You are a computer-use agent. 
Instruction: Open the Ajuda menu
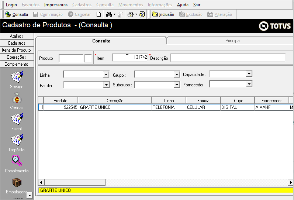[183, 5]
